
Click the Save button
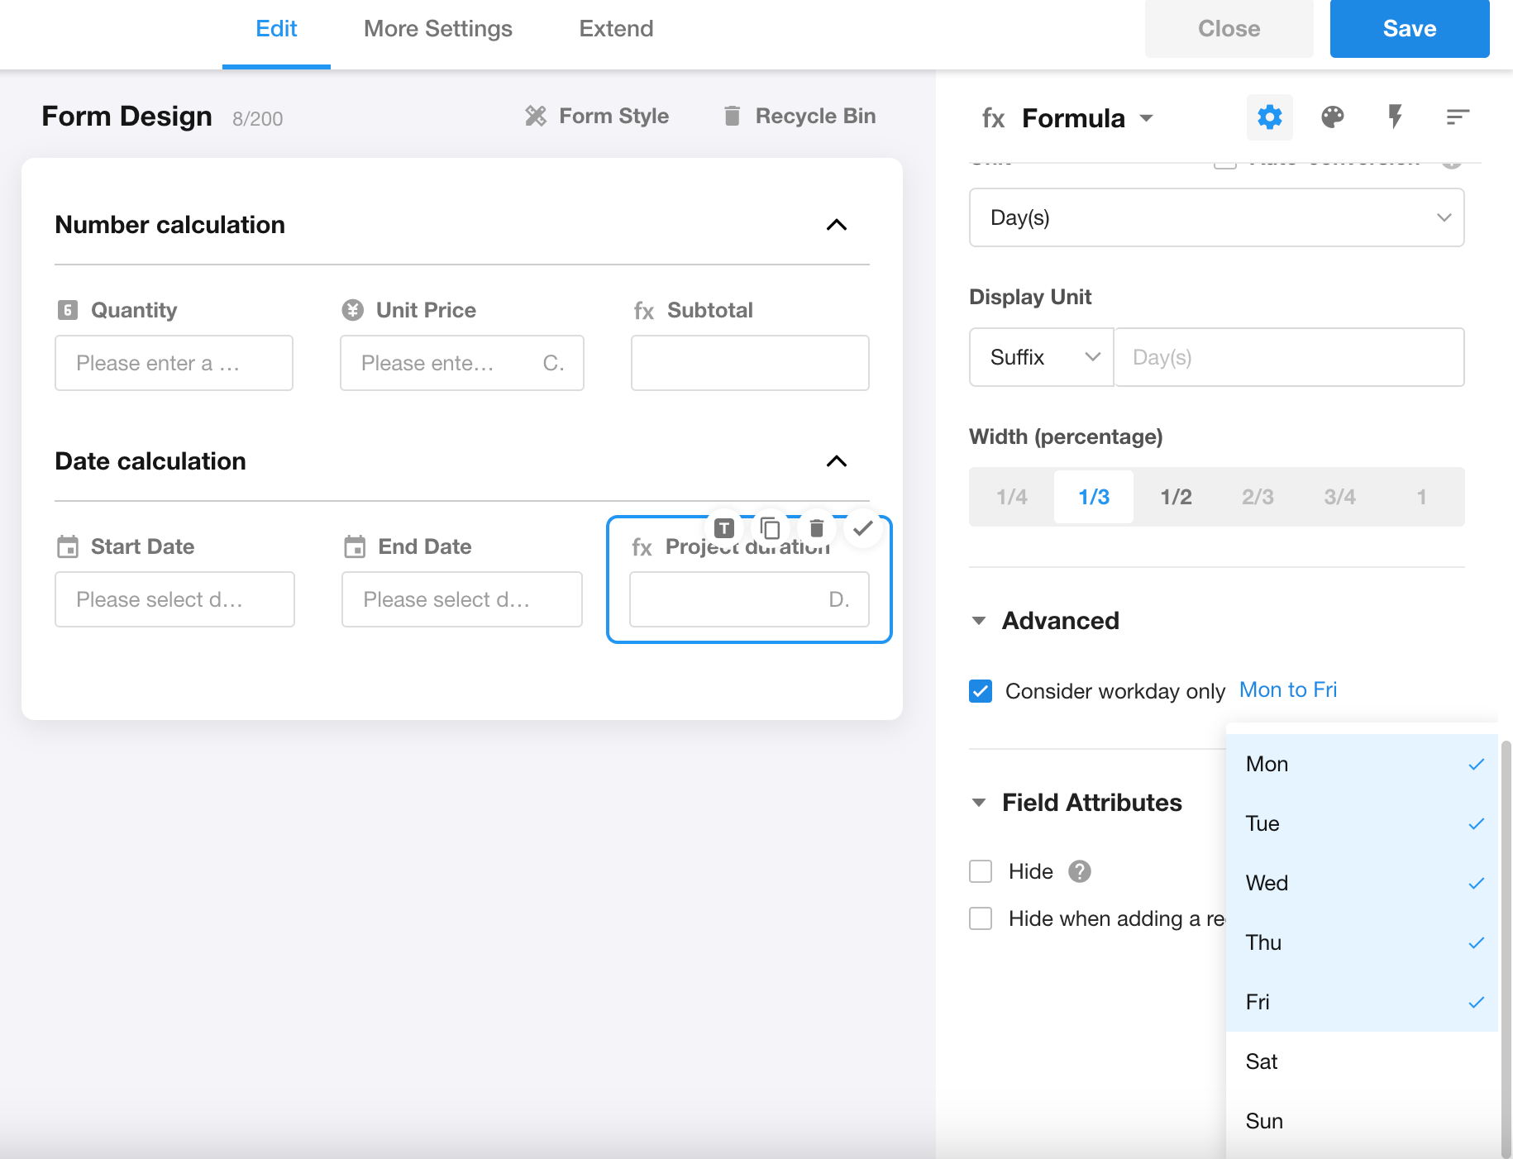tap(1409, 29)
